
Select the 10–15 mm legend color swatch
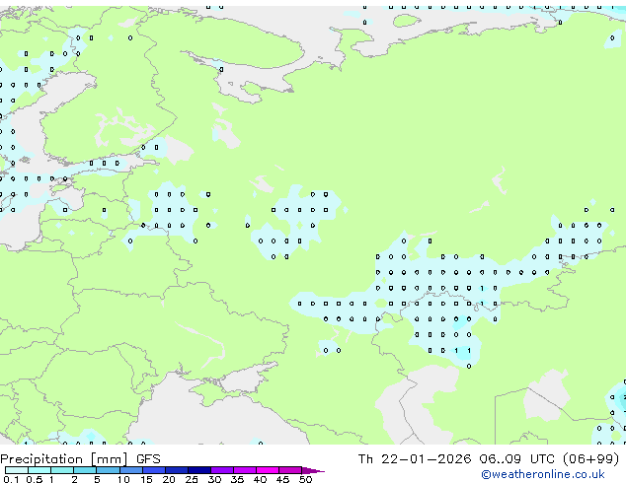(131, 470)
